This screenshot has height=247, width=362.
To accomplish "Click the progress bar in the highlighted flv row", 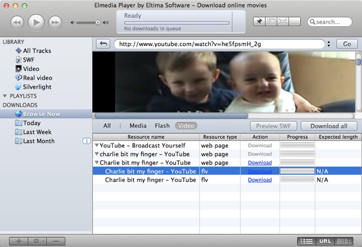I will click(297, 171).
